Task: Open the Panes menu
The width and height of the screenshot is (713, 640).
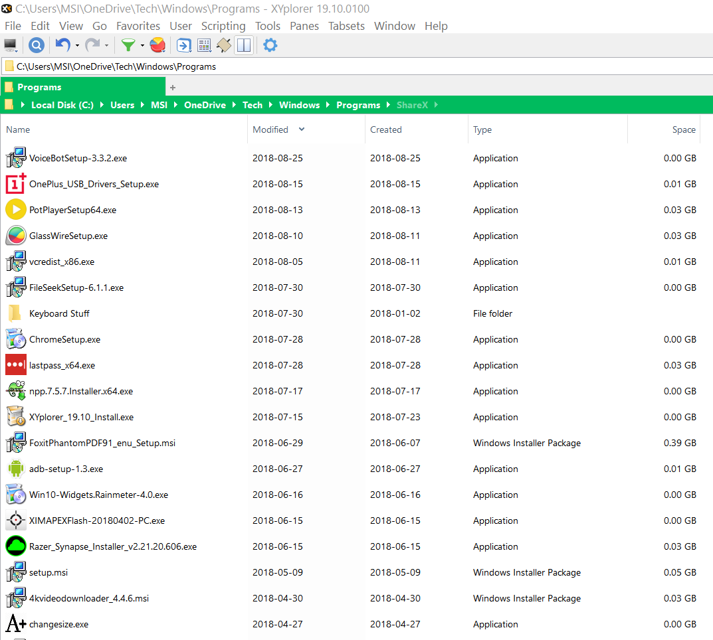Action: (x=304, y=26)
